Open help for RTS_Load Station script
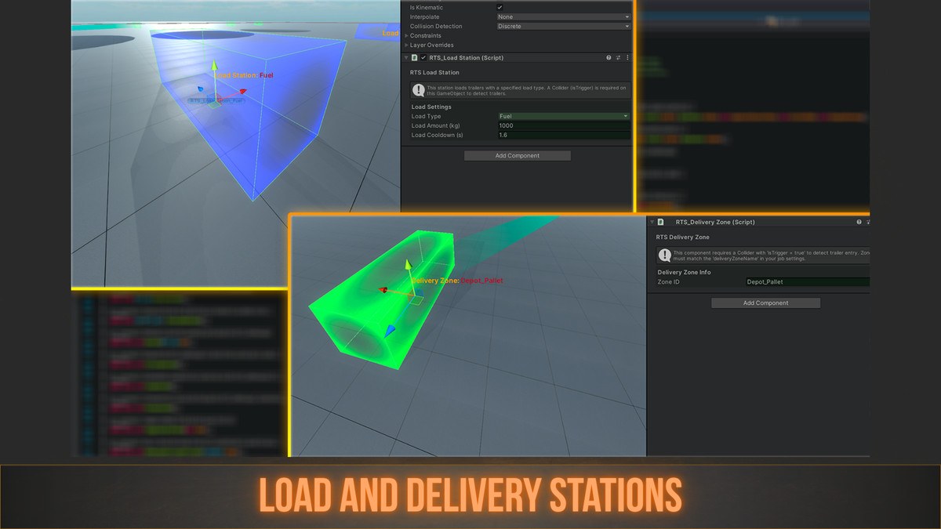The width and height of the screenshot is (941, 529). [x=609, y=58]
